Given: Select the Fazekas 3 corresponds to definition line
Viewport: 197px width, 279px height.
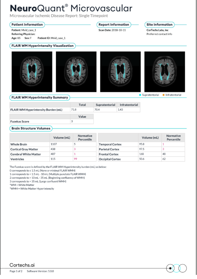Looking at the screenshot, I should click(38, 182).
